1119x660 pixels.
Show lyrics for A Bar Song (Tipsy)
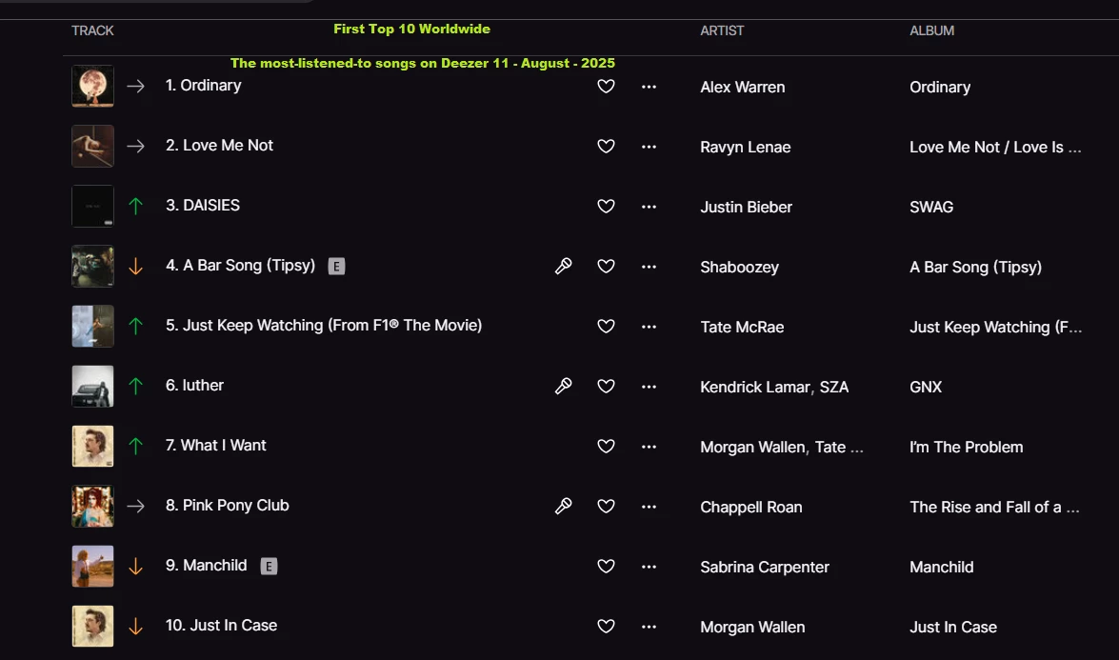pyautogui.click(x=564, y=267)
